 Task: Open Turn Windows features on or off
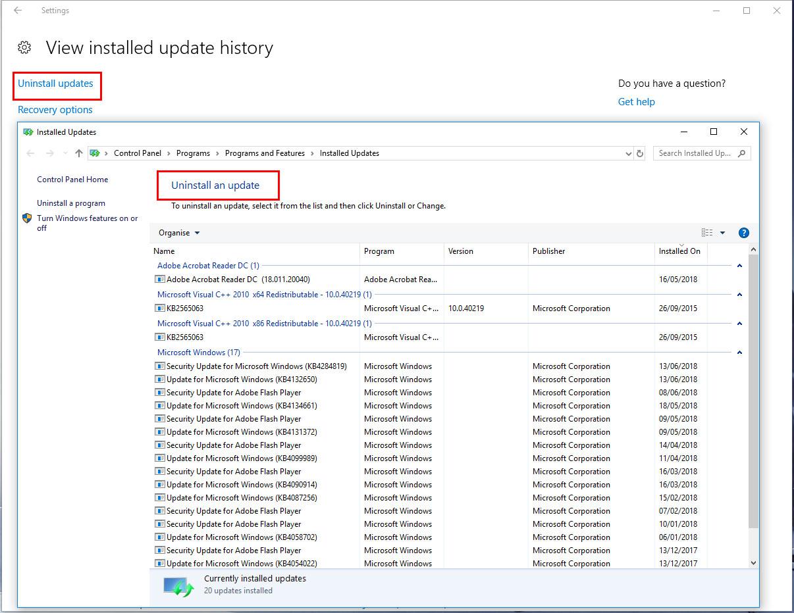coord(88,223)
